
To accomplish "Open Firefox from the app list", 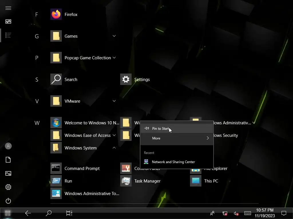I will tap(56, 14).
